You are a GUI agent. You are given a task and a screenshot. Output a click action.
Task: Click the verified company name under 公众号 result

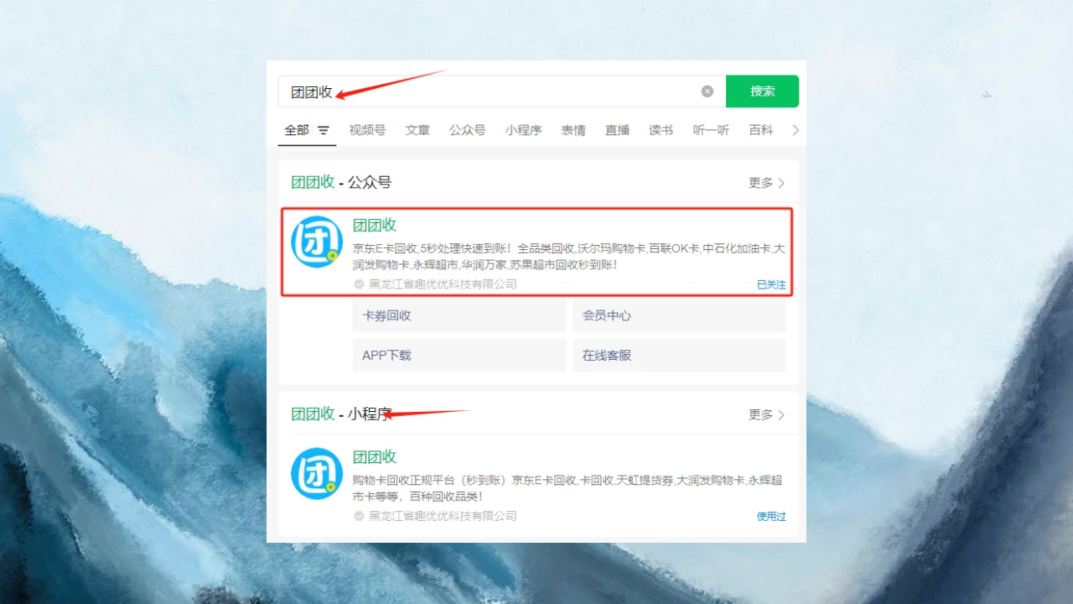click(443, 284)
